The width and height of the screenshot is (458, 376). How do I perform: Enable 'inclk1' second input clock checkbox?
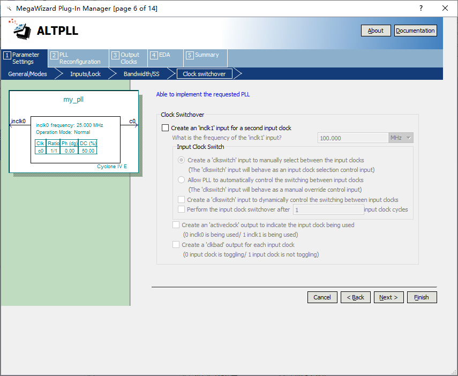click(165, 128)
